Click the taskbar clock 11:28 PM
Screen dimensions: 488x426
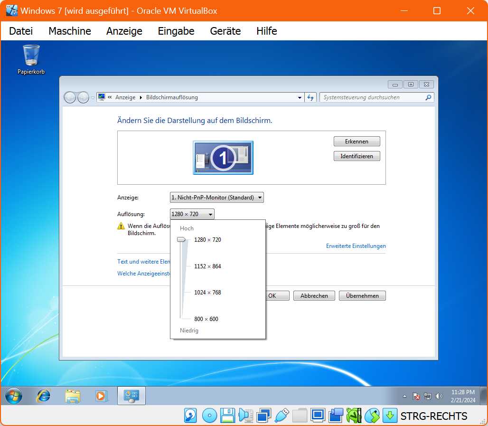pyautogui.click(x=463, y=396)
